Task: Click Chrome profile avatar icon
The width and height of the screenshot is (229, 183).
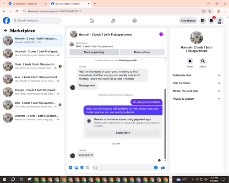Action: (218, 11)
